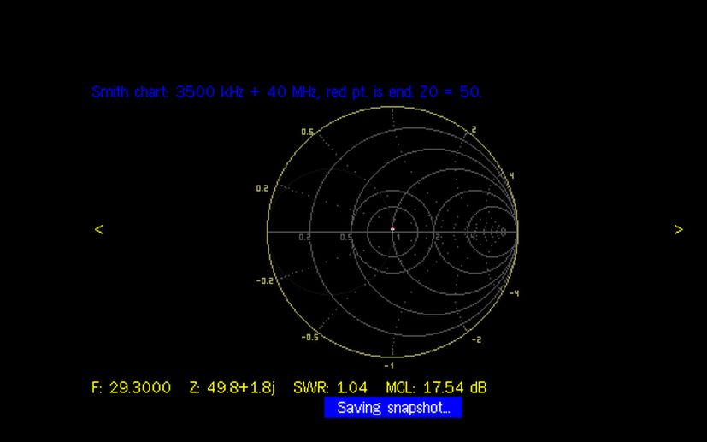Viewport: 707px width, 442px height.
Task: Click the -4 reactance label on right rim
Action: point(514,293)
